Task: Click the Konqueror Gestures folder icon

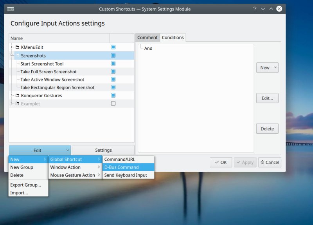Action: pos(17,96)
